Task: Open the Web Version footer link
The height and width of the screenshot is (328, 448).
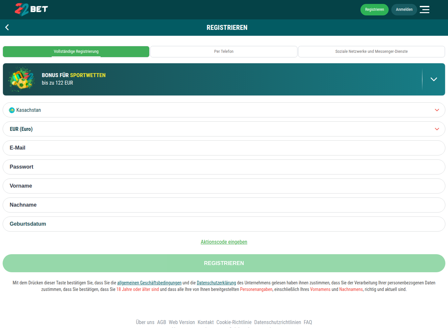Action: 182,322
